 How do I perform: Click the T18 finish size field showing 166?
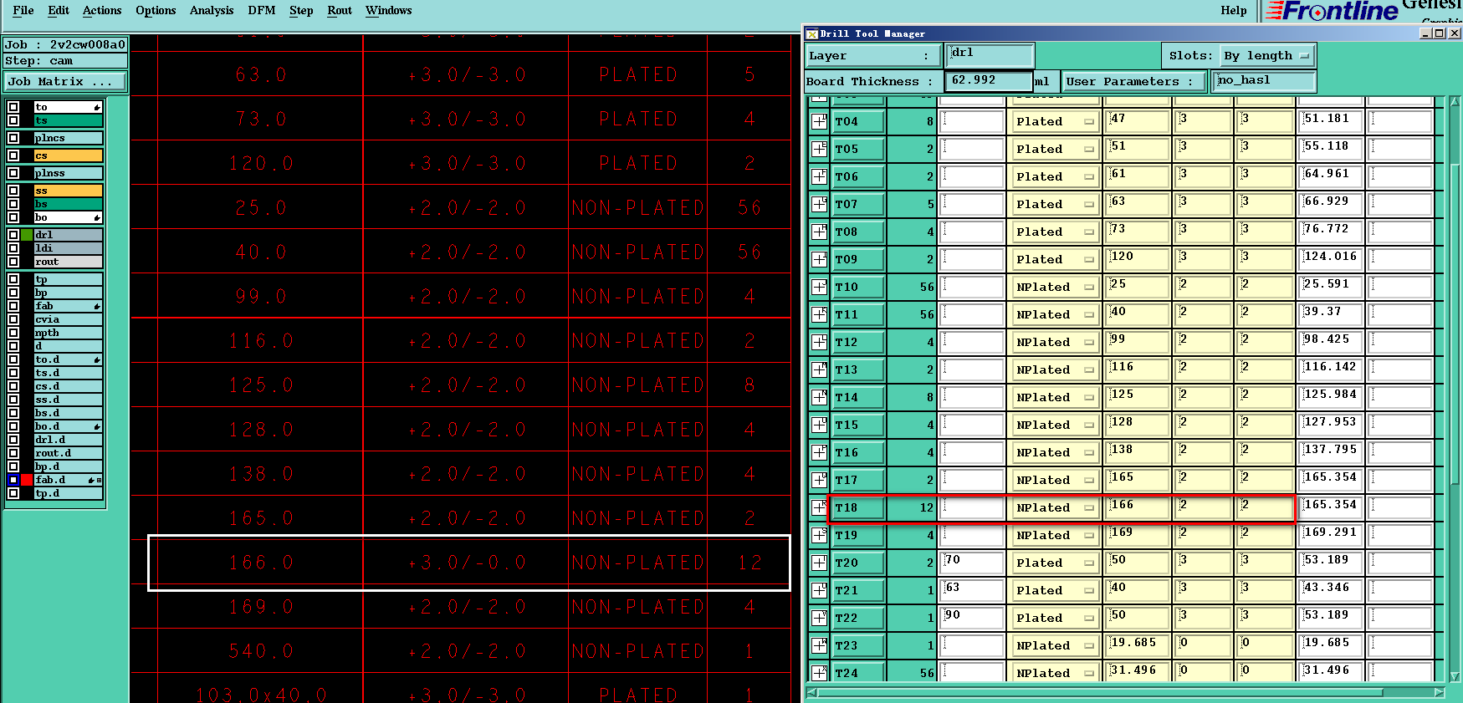click(1138, 507)
